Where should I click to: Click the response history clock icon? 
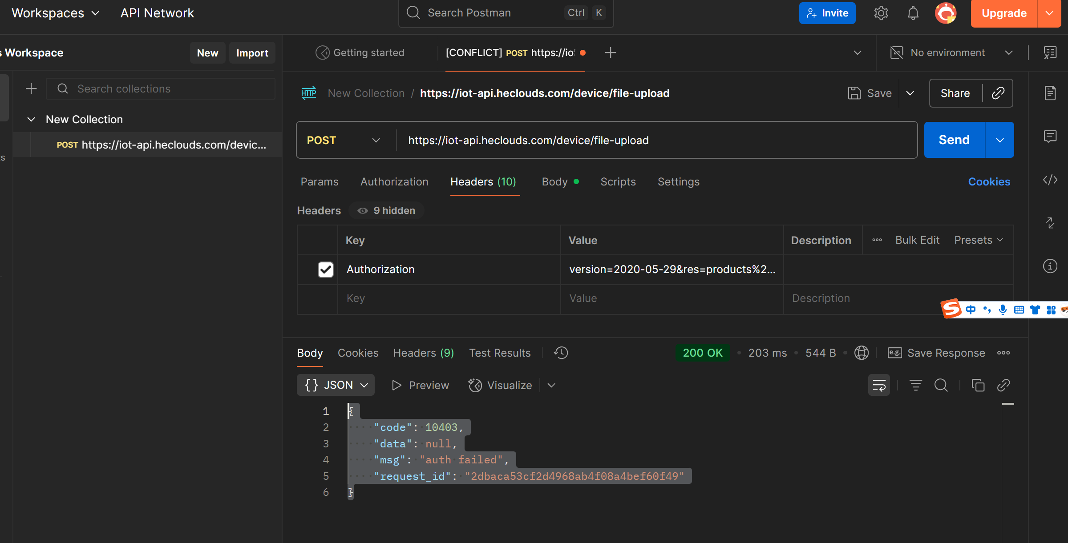coord(561,353)
